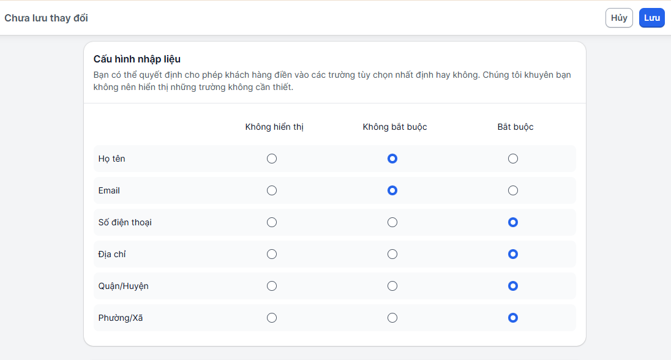671x360 pixels.
Task: Set Phường/Xã to Không hiển thị
Action: [272, 318]
